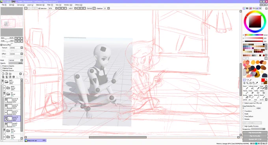Choose the Bucket fill tool

(x=246, y=96)
